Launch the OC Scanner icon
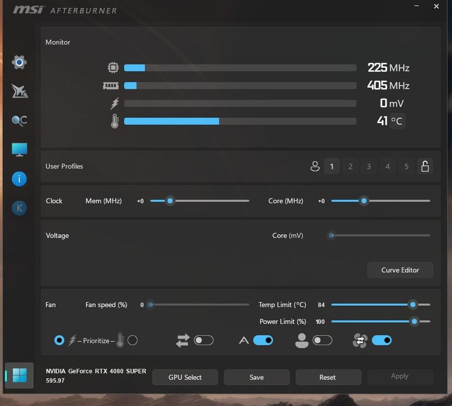This screenshot has height=406, width=452. [x=19, y=121]
